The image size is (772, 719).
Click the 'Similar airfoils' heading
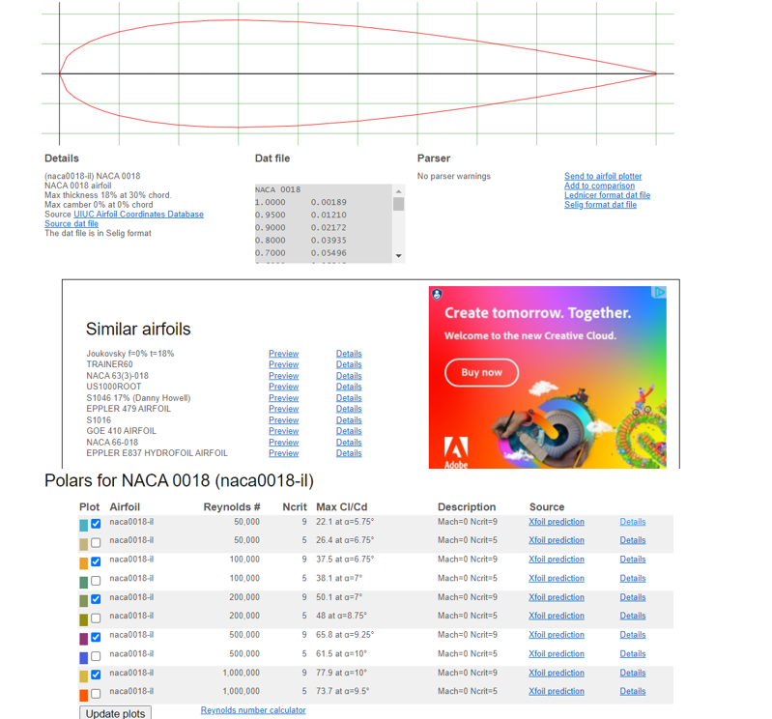[x=138, y=329]
